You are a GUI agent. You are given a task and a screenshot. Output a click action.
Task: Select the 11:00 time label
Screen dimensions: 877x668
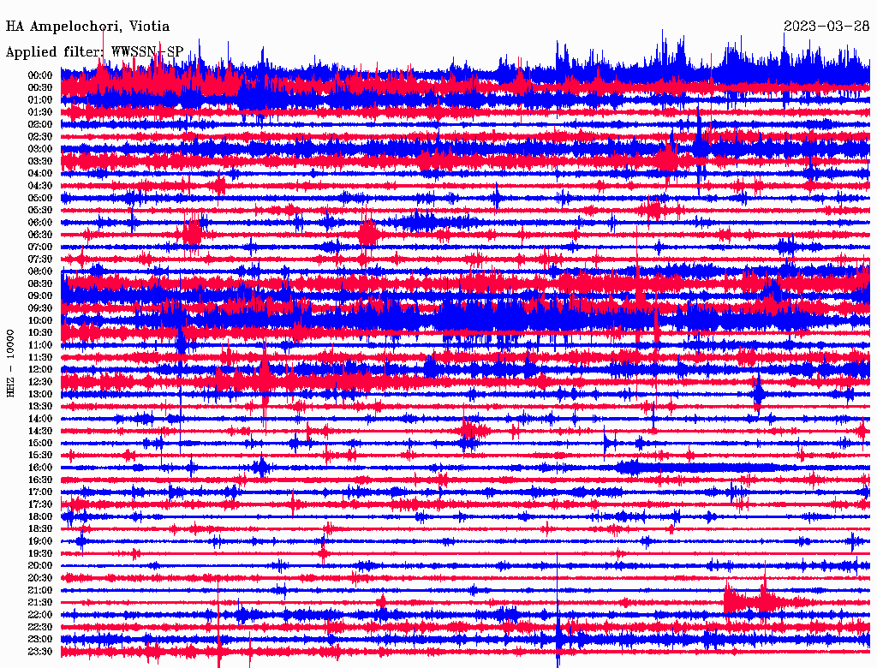click(x=40, y=345)
